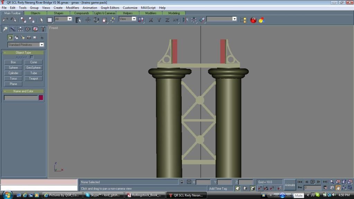Screen dimensions: 354x199
Task: Toggle the Percent Snap button
Action: (x=272, y=188)
